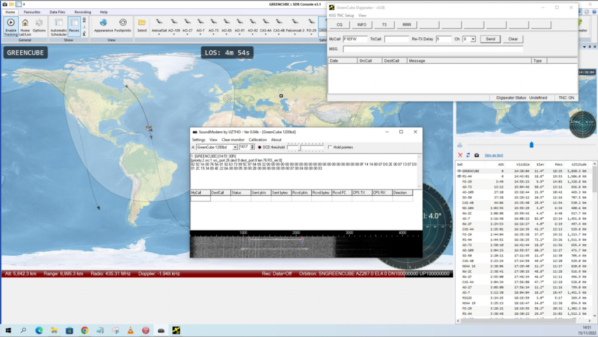Open Home Lat/Lon setting

click(25, 27)
